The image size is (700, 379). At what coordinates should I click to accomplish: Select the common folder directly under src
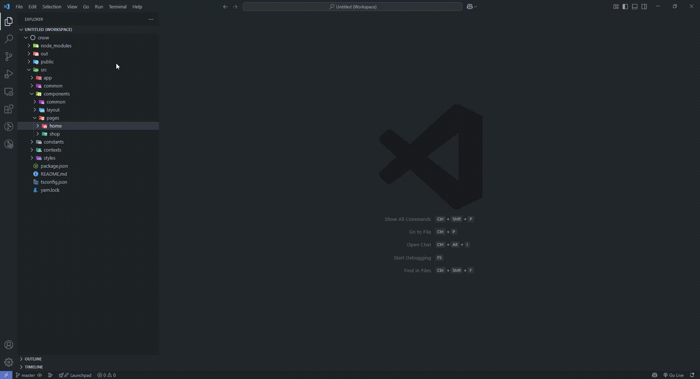88,86
